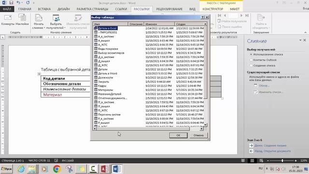309x174 pixels.
Task: Click the zoom out minus button
Action: tap(268, 160)
